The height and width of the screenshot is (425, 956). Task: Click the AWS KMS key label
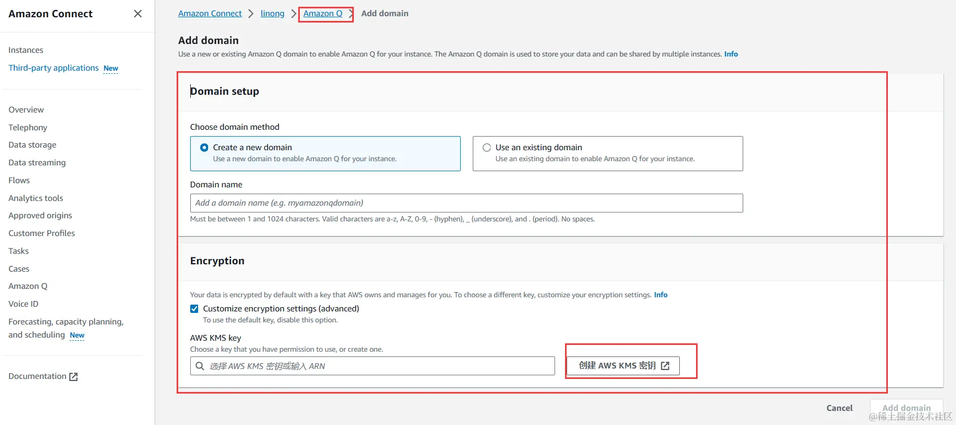(215, 338)
